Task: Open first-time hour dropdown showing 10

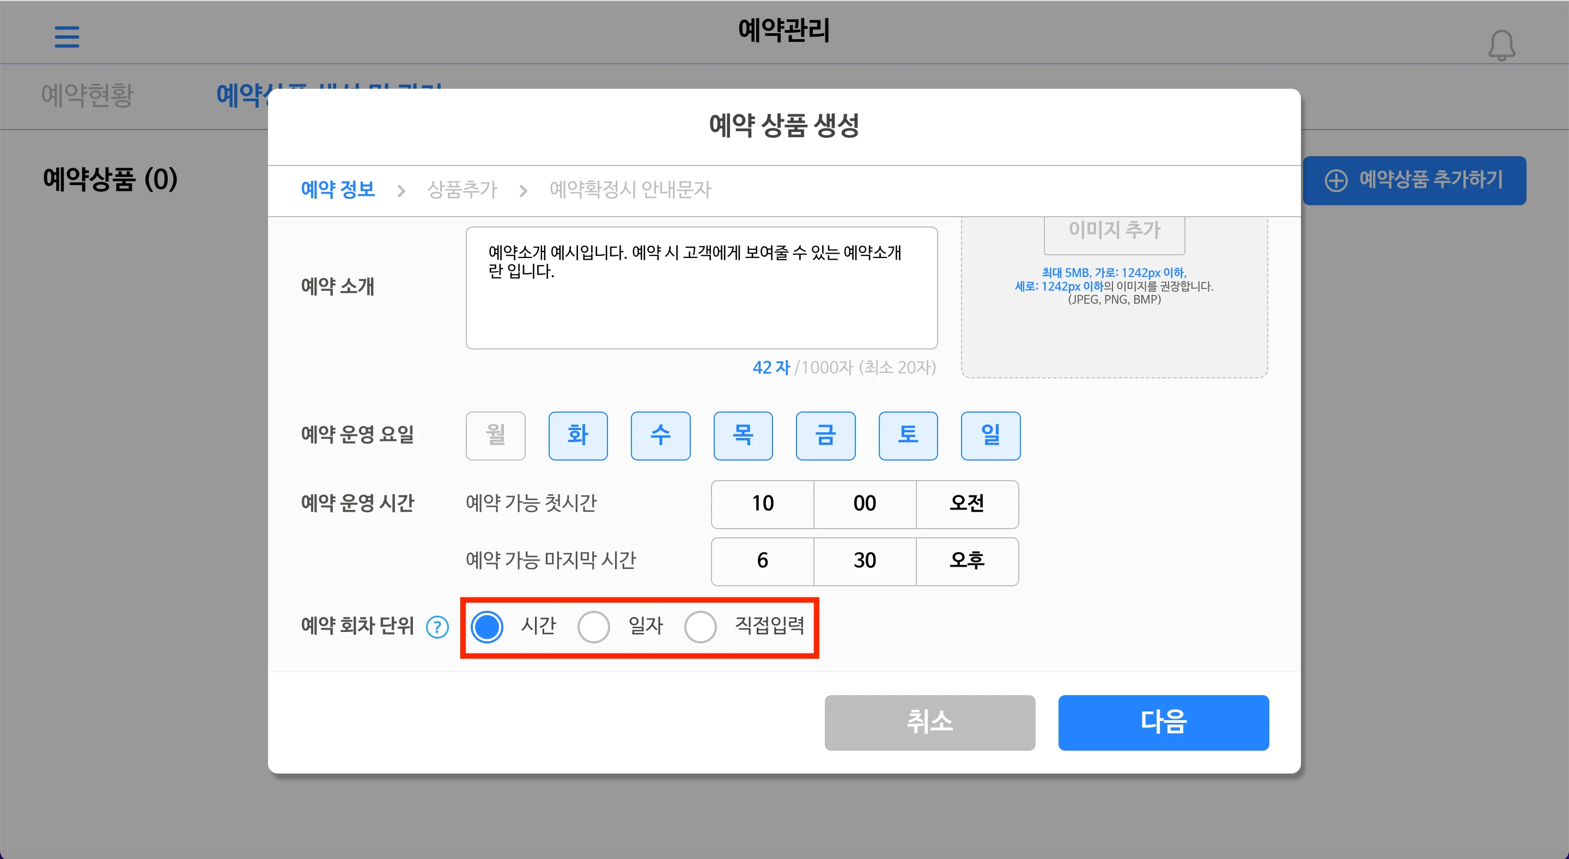Action: [763, 504]
